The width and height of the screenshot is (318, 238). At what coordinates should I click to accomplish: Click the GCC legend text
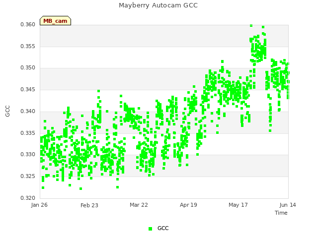[x=163, y=228]
